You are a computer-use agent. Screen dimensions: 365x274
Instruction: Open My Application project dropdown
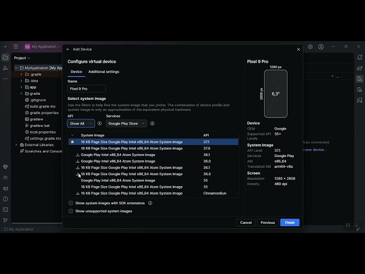[43, 47]
